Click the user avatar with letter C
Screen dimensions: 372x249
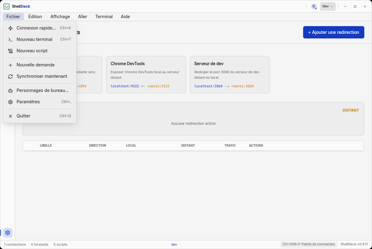[x=314, y=6]
